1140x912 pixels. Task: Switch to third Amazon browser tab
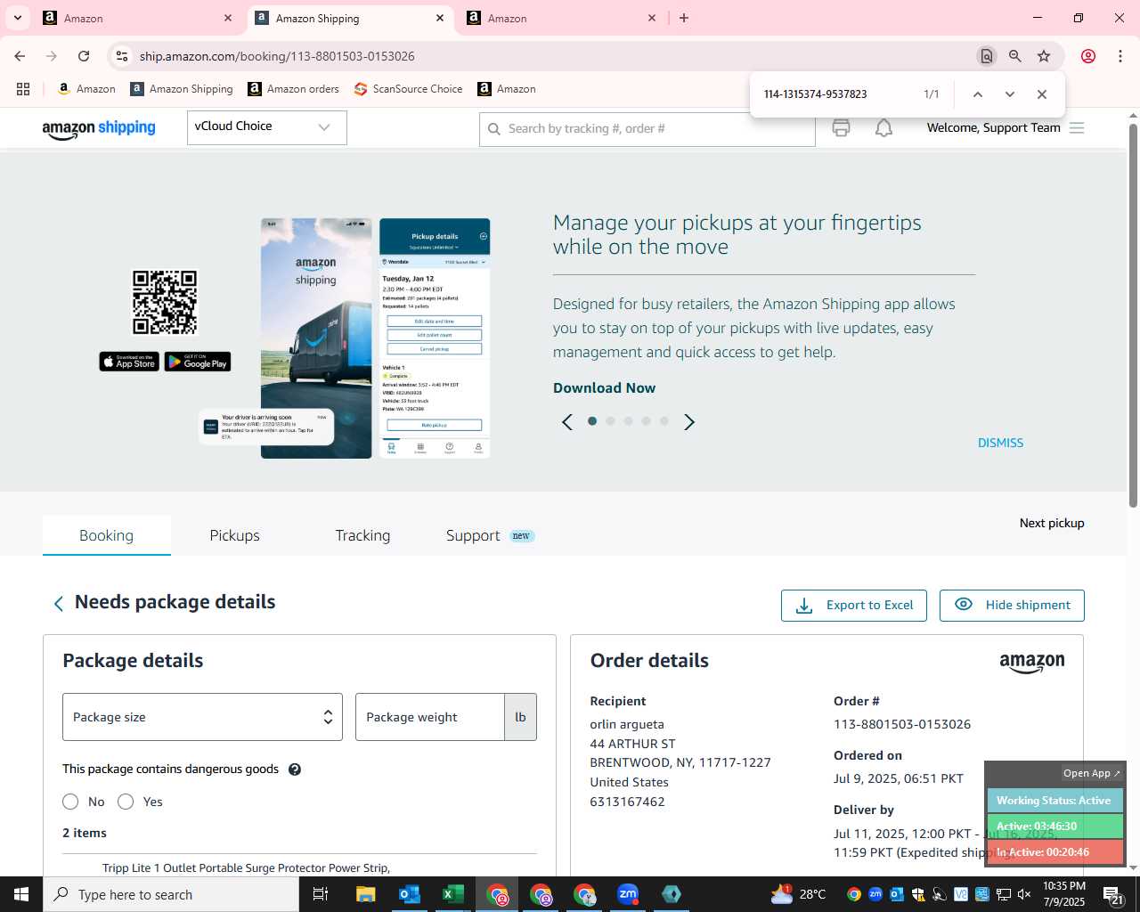561,18
